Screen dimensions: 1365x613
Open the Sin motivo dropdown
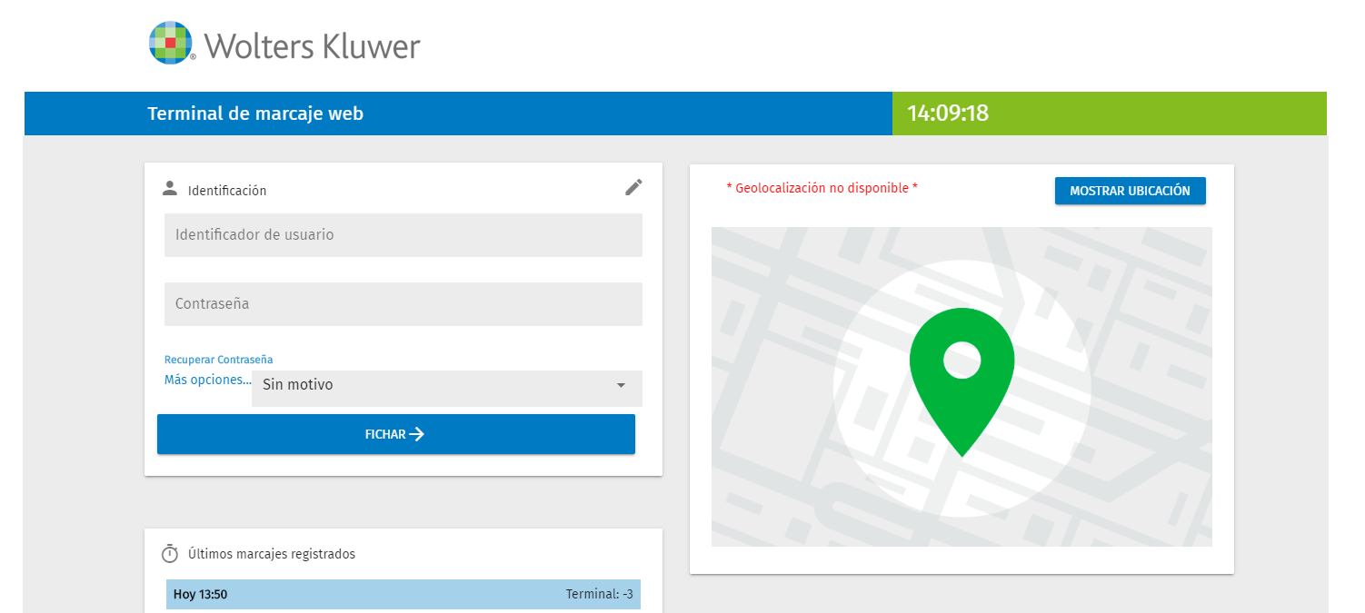pyautogui.click(x=447, y=388)
